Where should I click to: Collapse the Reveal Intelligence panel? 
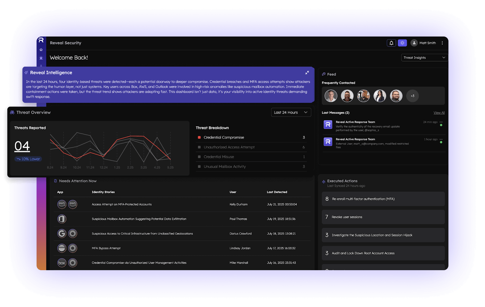[307, 73]
